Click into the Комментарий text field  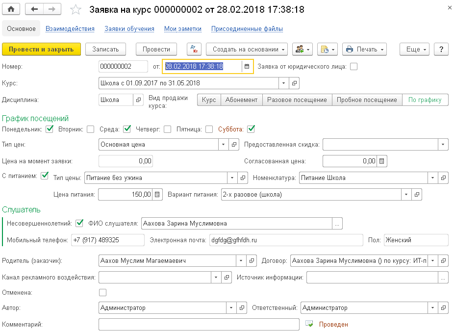point(199,325)
